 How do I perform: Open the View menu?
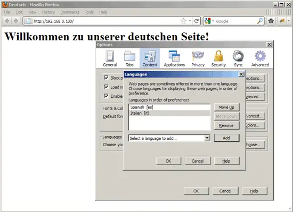[x=32, y=12]
